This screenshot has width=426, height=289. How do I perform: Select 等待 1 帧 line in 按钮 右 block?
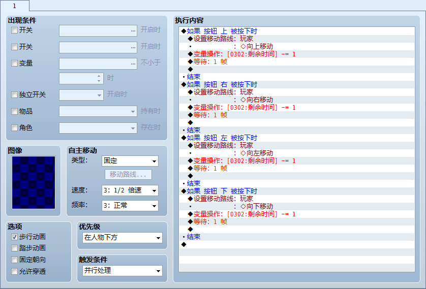[297, 115]
